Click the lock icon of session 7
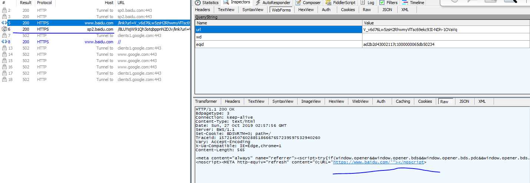 [x=4, y=35]
